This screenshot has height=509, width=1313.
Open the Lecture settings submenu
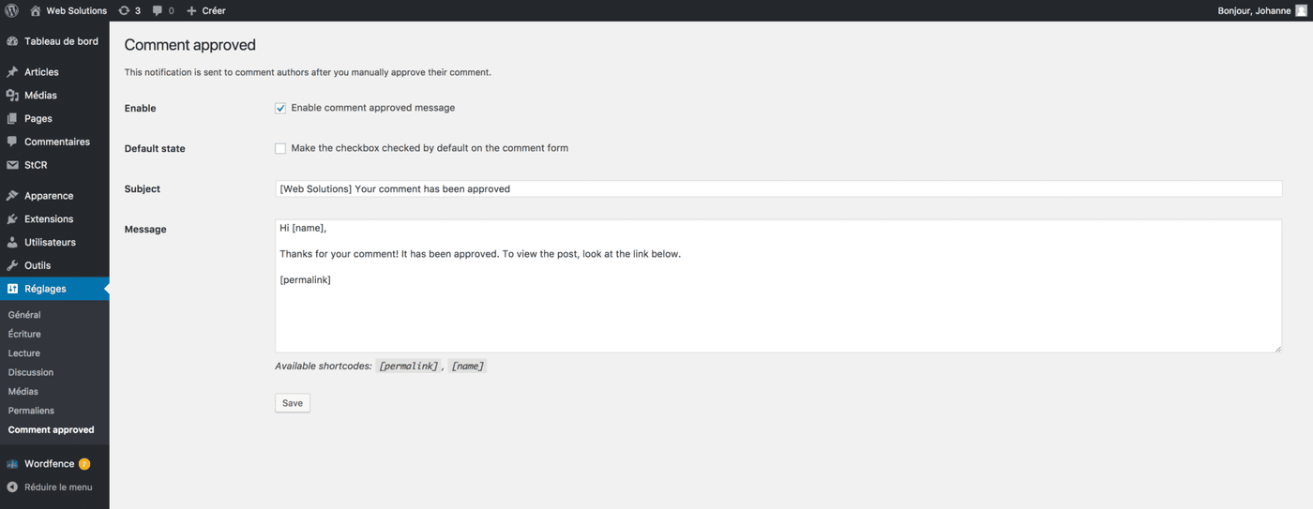coord(24,353)
